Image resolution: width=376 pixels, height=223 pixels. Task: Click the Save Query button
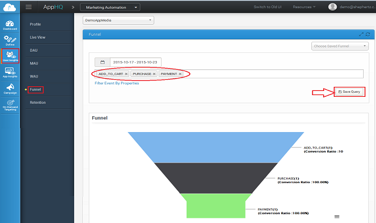pyautogui.click(x=349, y=92)
